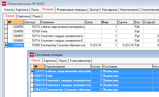Click № header in Состояние позиции grid
Screen dimensions: 159x97
coord(39,67)
